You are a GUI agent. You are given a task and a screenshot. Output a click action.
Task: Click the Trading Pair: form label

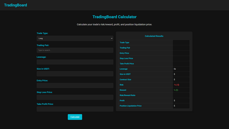click(x=43, y=46)
